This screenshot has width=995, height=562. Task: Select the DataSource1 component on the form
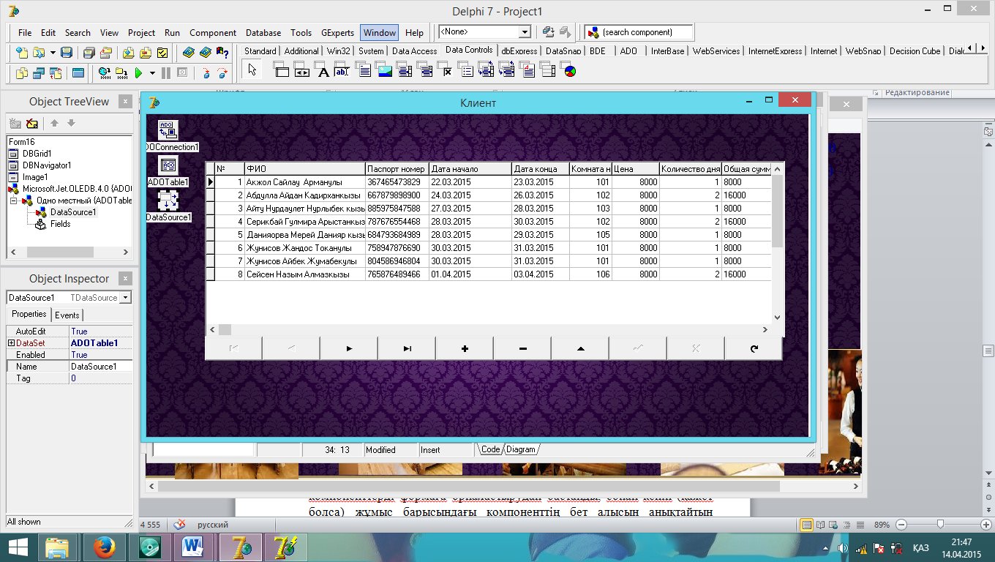168,201
